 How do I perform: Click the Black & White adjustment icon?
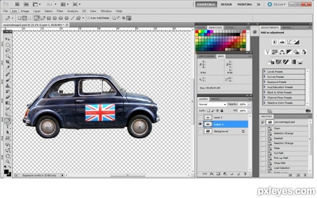pyautogui.click(x=289, y=52)
